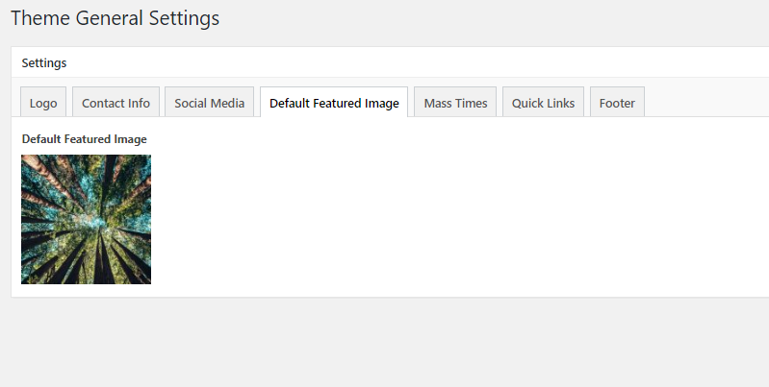Viewport: 769px width, 387px height.
Task: View contact details under Contact Info tab
Action: click(115, 103)
